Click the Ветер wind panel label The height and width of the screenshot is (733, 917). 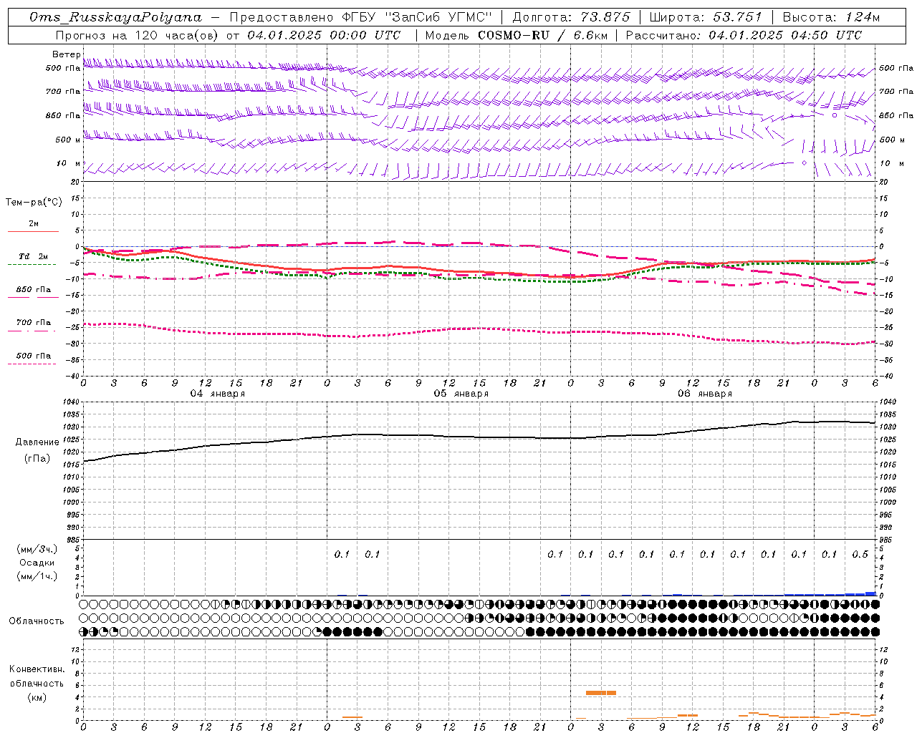click(66, 54)
